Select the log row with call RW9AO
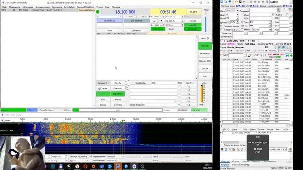 256,68
